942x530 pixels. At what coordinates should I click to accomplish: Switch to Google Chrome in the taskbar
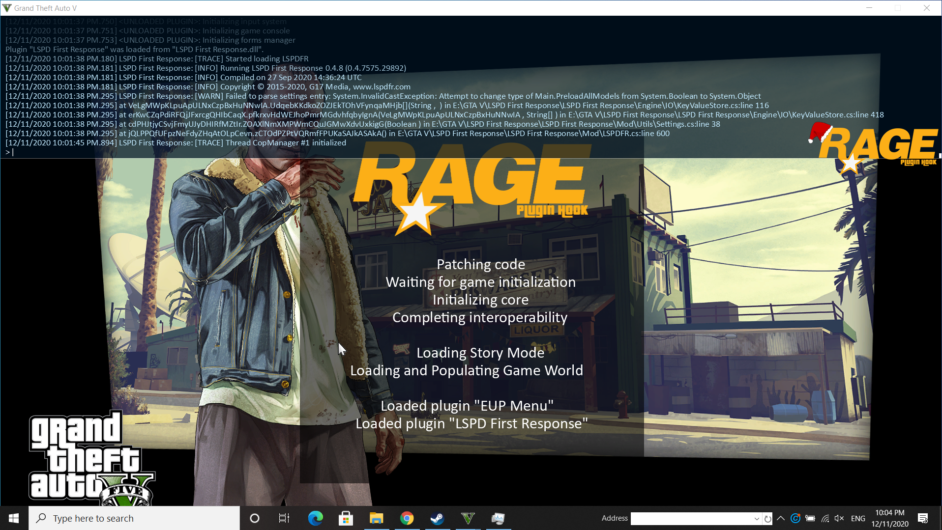(407, 518)
